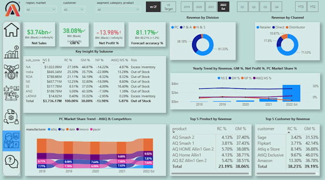The height and width of the screenshot is (180, 325).
Task: Click the pacer manufacturer legend entry
Action: (x=95, y=129)
